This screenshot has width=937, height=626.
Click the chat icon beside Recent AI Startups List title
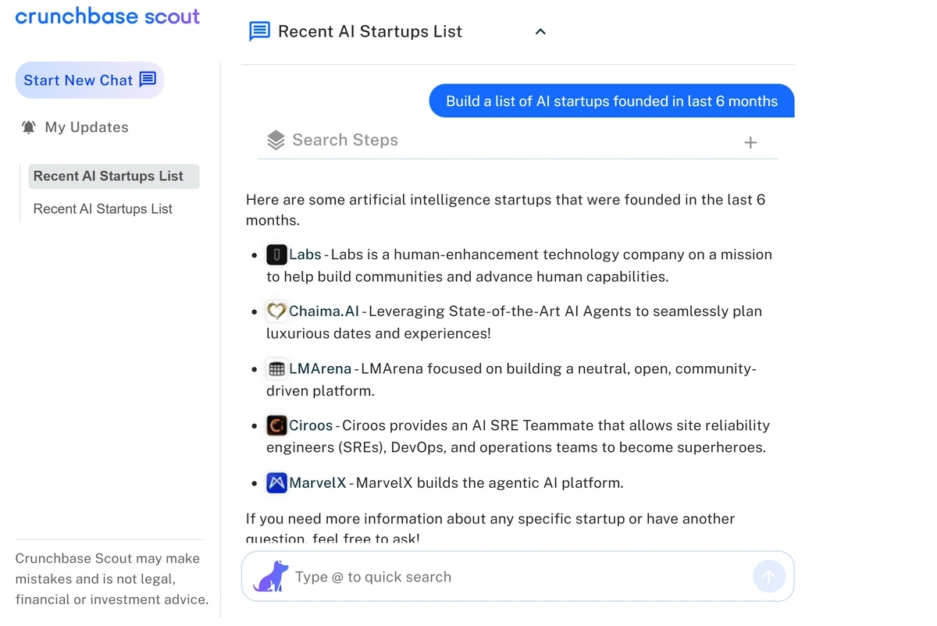[x=259, y=31]
